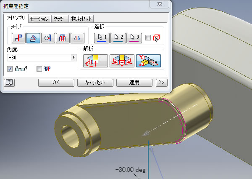This screenshot has width=252, height=179.
Task: Click the 適用 button
Action: [134, 83]
